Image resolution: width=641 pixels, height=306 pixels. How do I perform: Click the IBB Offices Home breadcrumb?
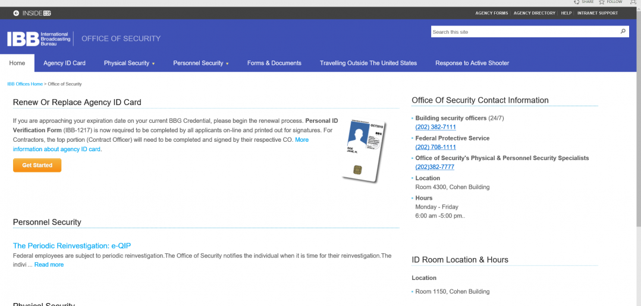click(x=25, y=84)
